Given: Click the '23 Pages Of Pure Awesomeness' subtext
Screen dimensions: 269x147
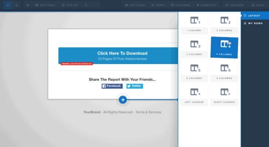Looking at the screenshot, I should [x=122, y=59].
